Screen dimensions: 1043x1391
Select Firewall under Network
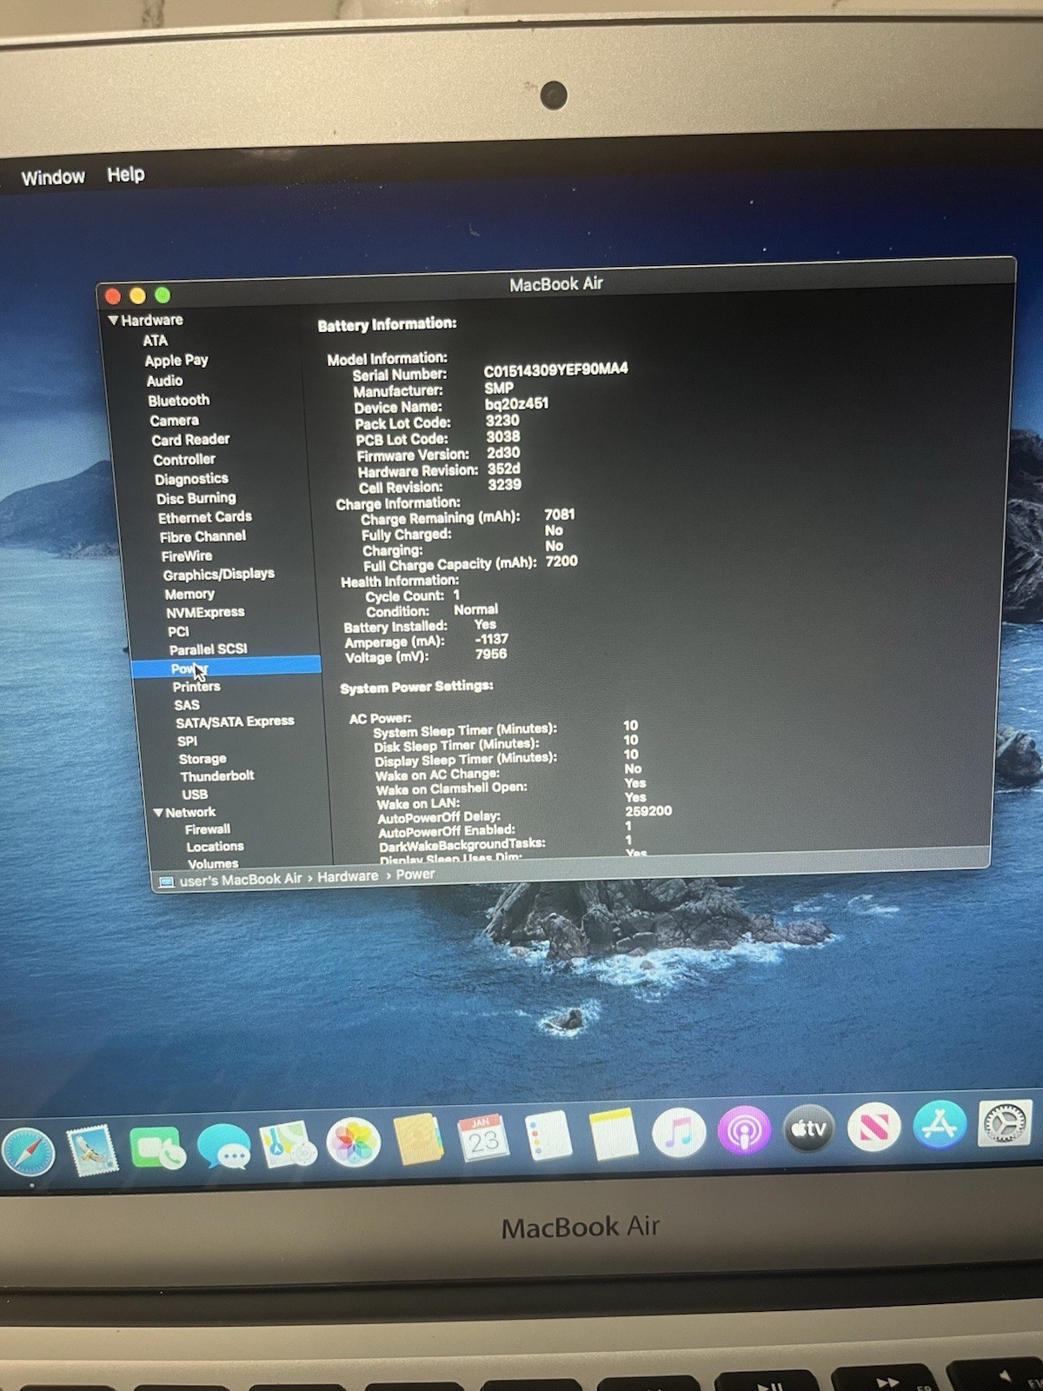coord(208,829)
